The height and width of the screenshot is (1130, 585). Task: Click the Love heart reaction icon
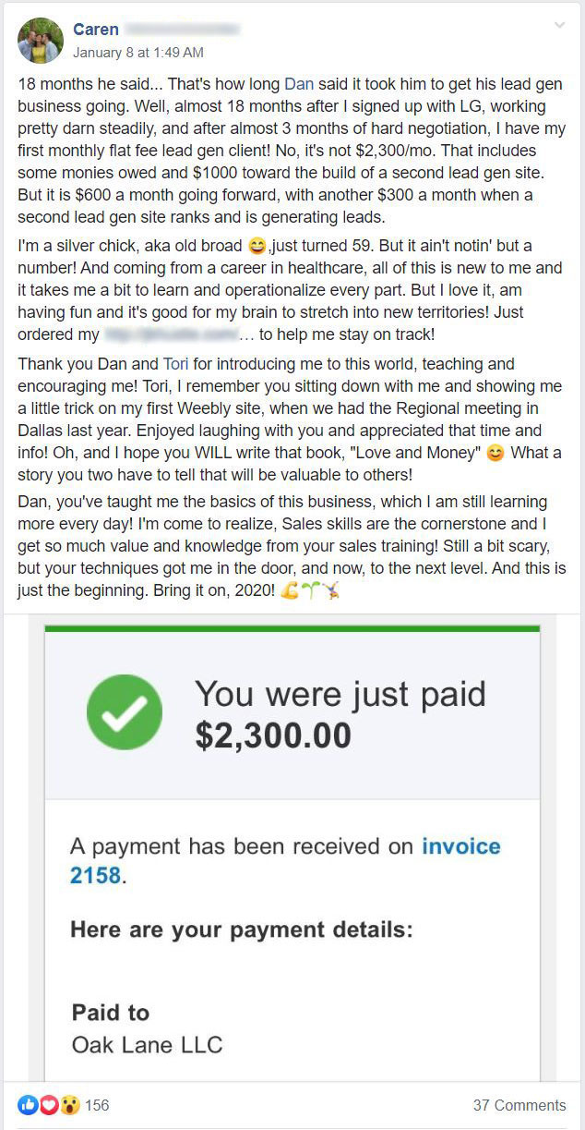48,1104
